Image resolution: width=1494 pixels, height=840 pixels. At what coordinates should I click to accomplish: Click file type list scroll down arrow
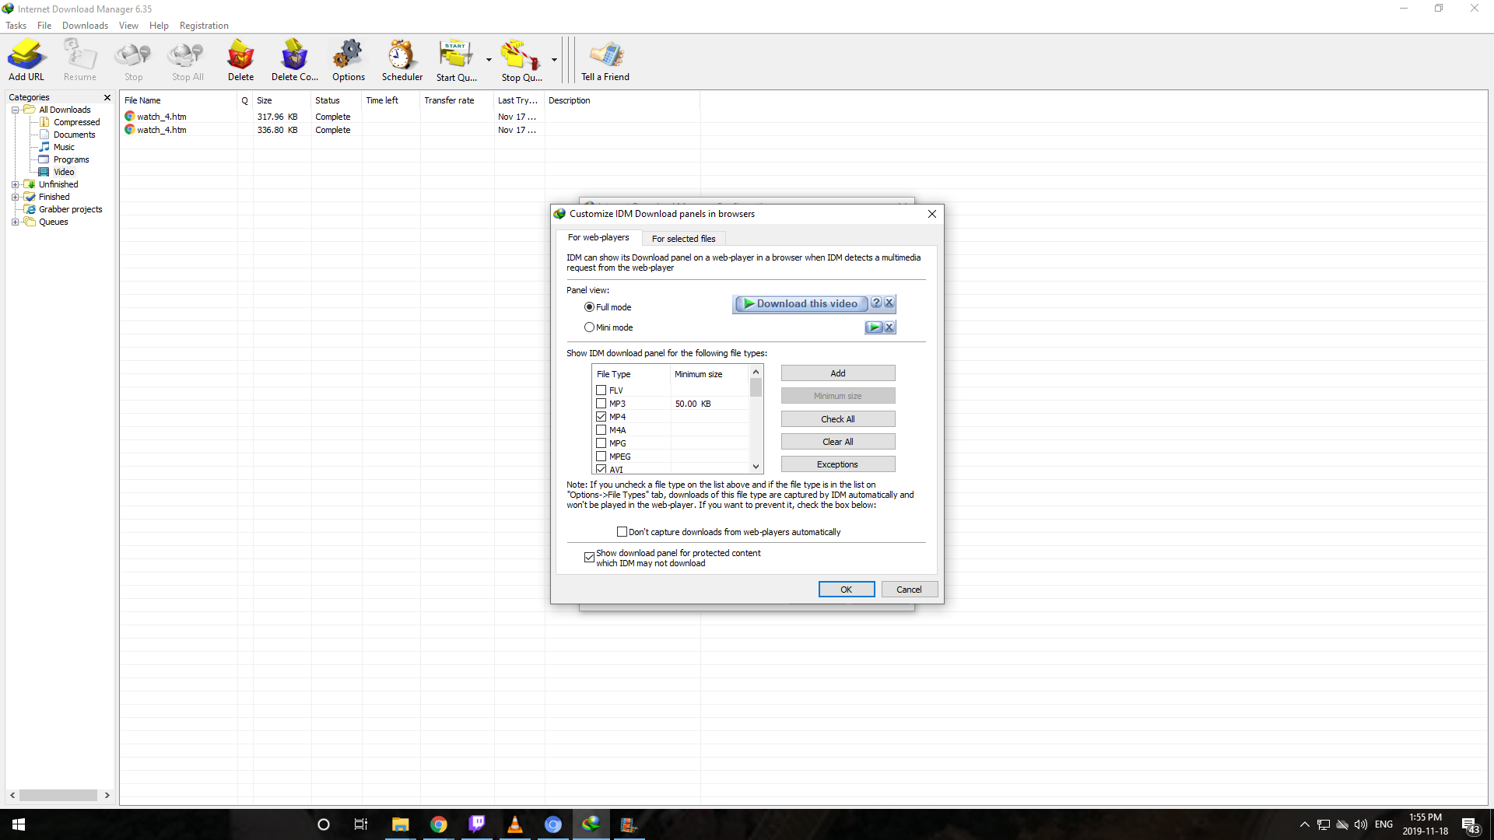[756, 467]
